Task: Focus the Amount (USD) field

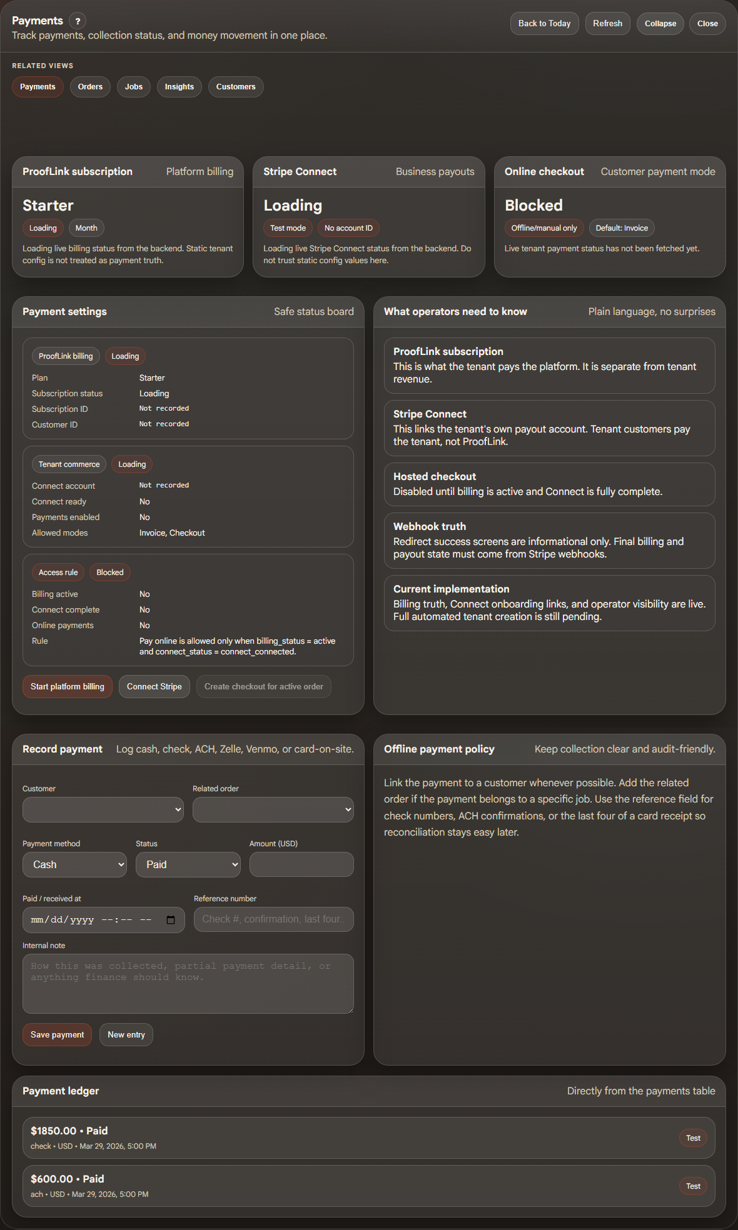Action: (x=301, y=865)
